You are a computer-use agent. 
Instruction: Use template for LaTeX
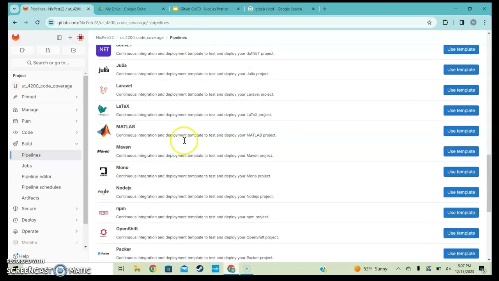pos(461,110)
